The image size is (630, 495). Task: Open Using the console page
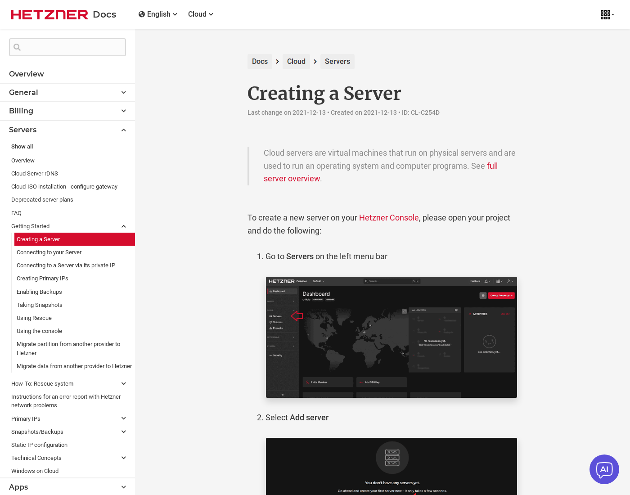pos(39,331)
